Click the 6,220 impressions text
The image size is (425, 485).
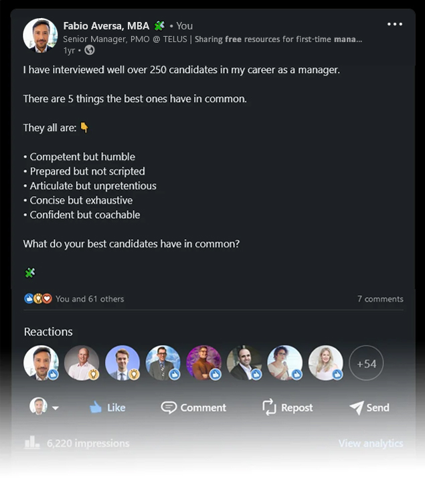point(88,443)
